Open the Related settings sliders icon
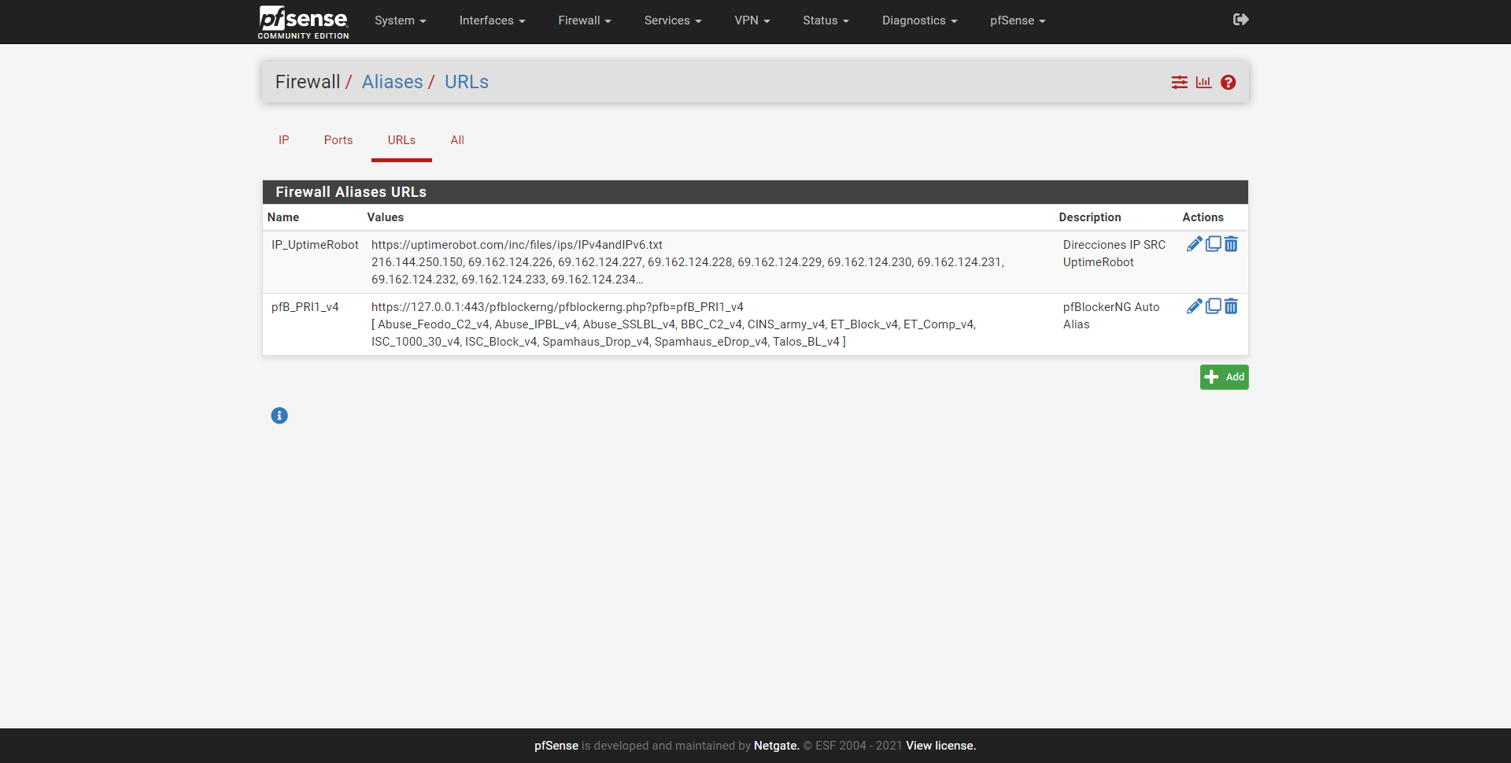Image resolution: width=1511 pixels, height=763 pixels. 1179,82
